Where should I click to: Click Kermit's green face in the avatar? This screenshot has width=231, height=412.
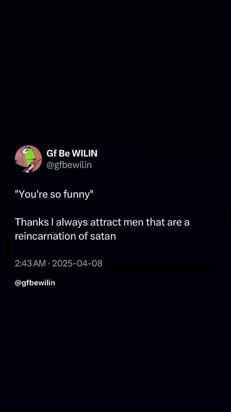[x=30, y=154]
